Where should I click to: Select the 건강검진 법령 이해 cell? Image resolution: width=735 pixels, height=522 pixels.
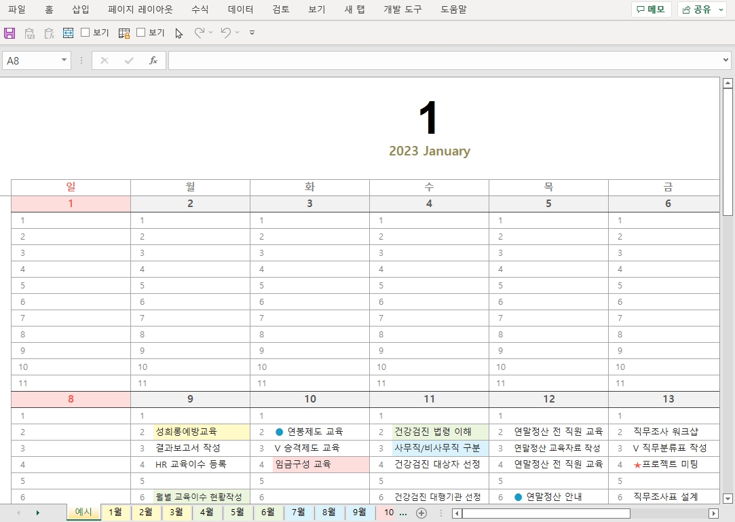(x=440, y=432)
